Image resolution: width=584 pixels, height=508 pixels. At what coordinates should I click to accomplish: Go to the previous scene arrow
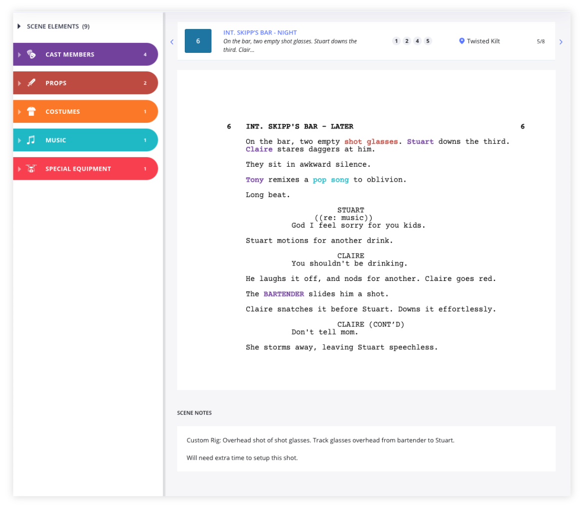[172, 42]
